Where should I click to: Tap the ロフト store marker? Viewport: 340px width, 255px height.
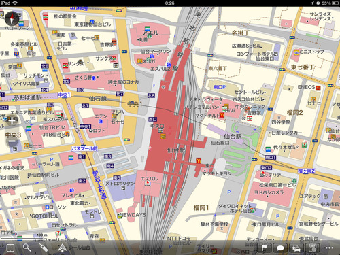[x=91, y=131]
